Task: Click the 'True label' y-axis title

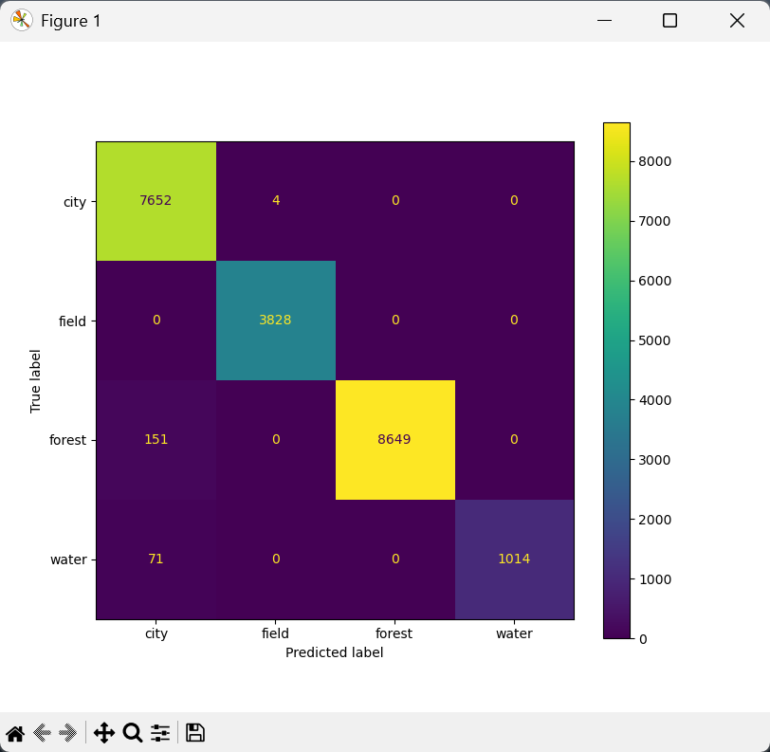Action: (x=36, y=380)
